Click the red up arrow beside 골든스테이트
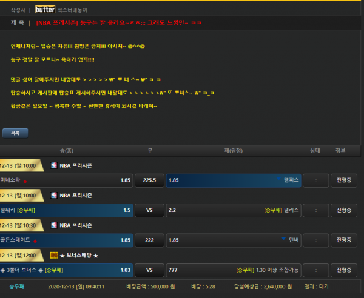 (35, 241)
